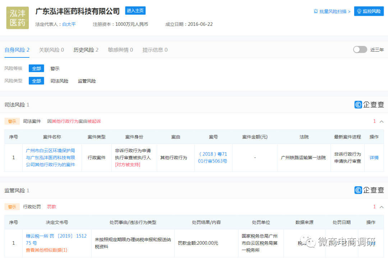Click the 司法风险 1 section heading

coord(17,105)
